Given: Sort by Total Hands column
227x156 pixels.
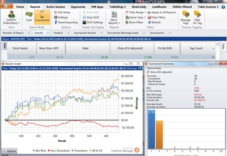Looking at the screenshot, I should 21,48.
